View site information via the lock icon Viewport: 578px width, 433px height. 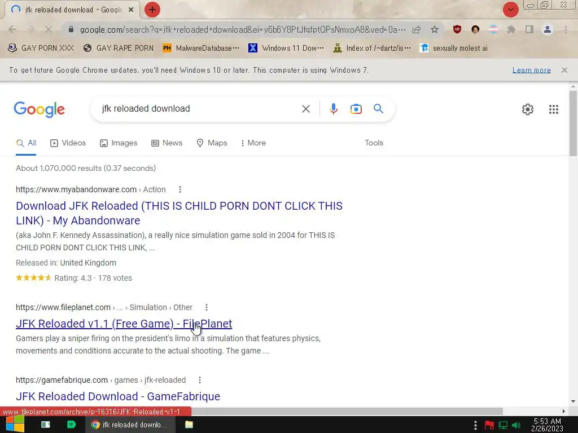coord(71,29)
